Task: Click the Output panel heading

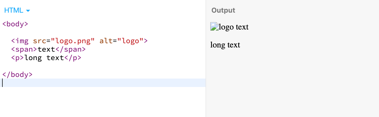Action: click(x=223, y=11)
